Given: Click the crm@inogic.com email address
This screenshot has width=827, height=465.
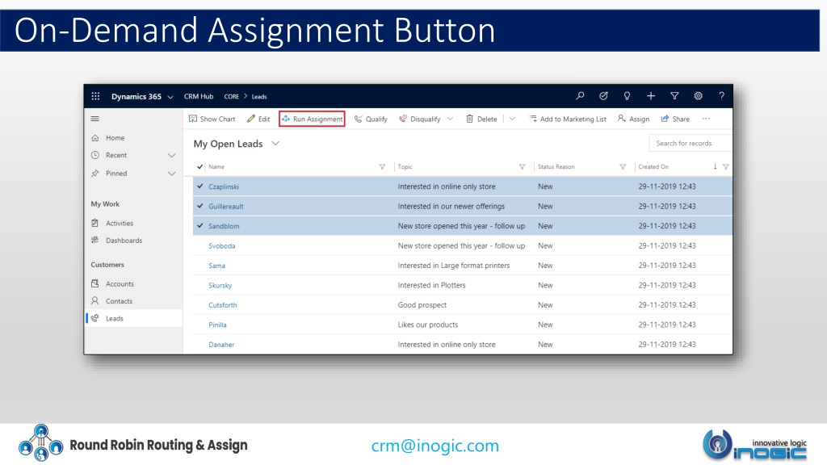Looking at the screenshot, I should click(435, 446).
